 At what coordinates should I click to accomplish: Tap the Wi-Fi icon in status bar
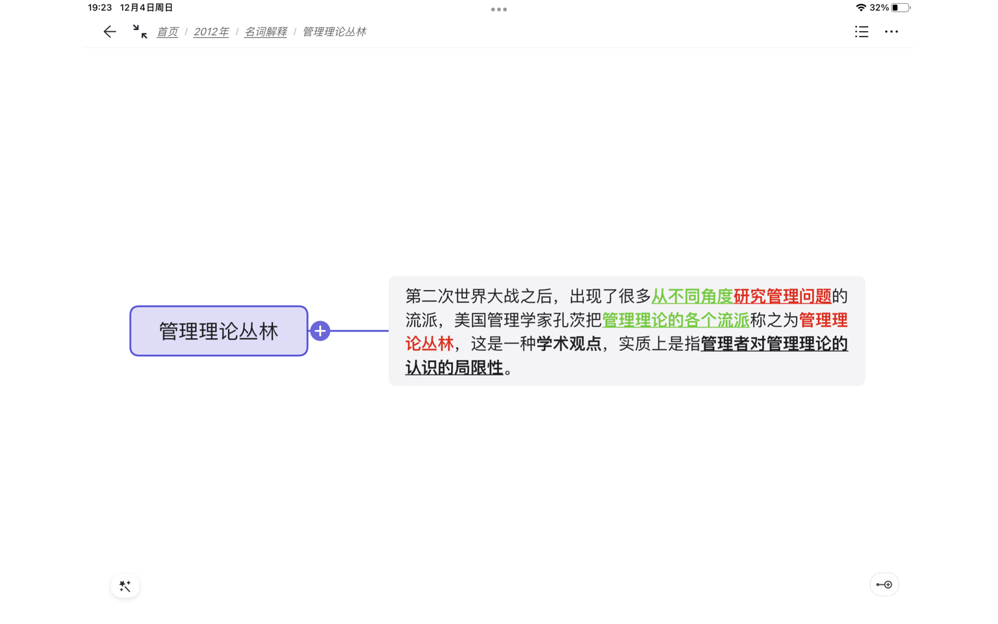[x=861, y=8]
